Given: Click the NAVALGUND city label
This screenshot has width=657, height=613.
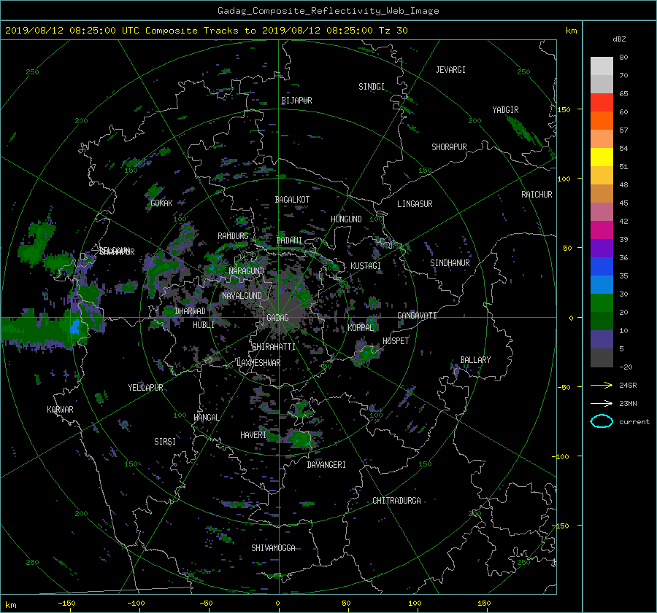Looking at the screenshot, I should click(242, 296).
